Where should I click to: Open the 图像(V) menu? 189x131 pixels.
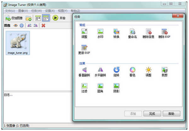pos(23,11)
